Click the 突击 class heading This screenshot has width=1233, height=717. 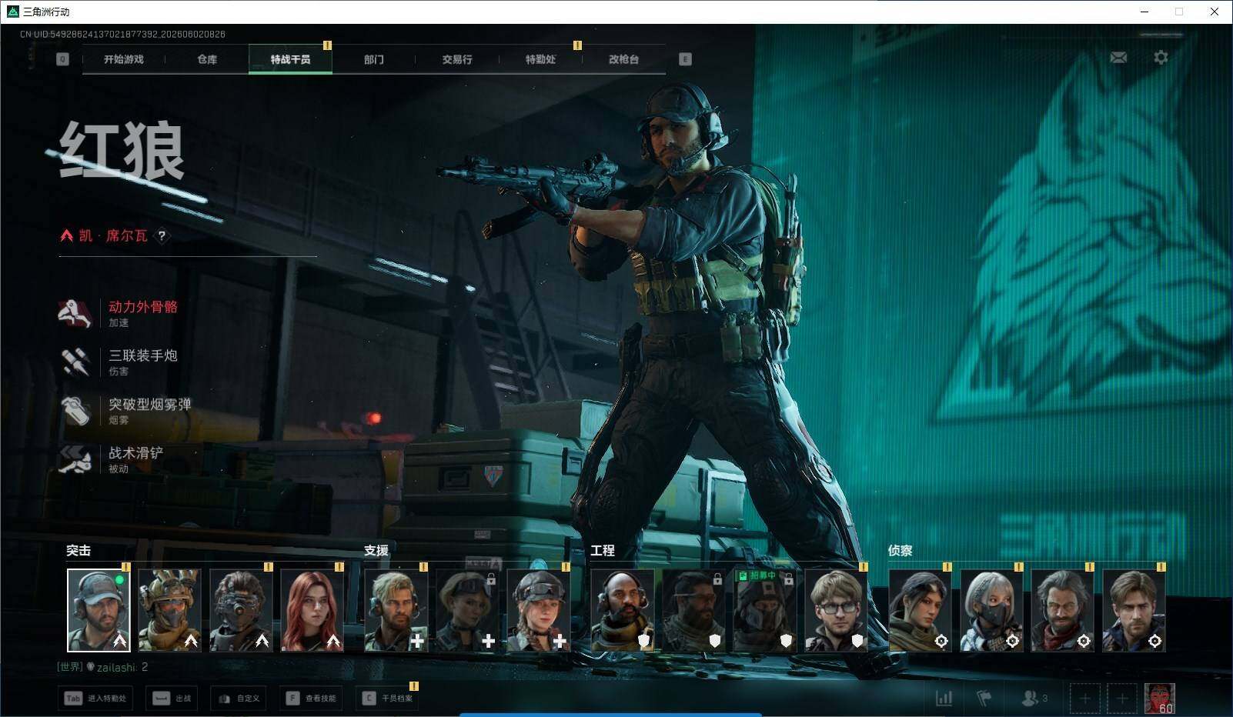79,551
